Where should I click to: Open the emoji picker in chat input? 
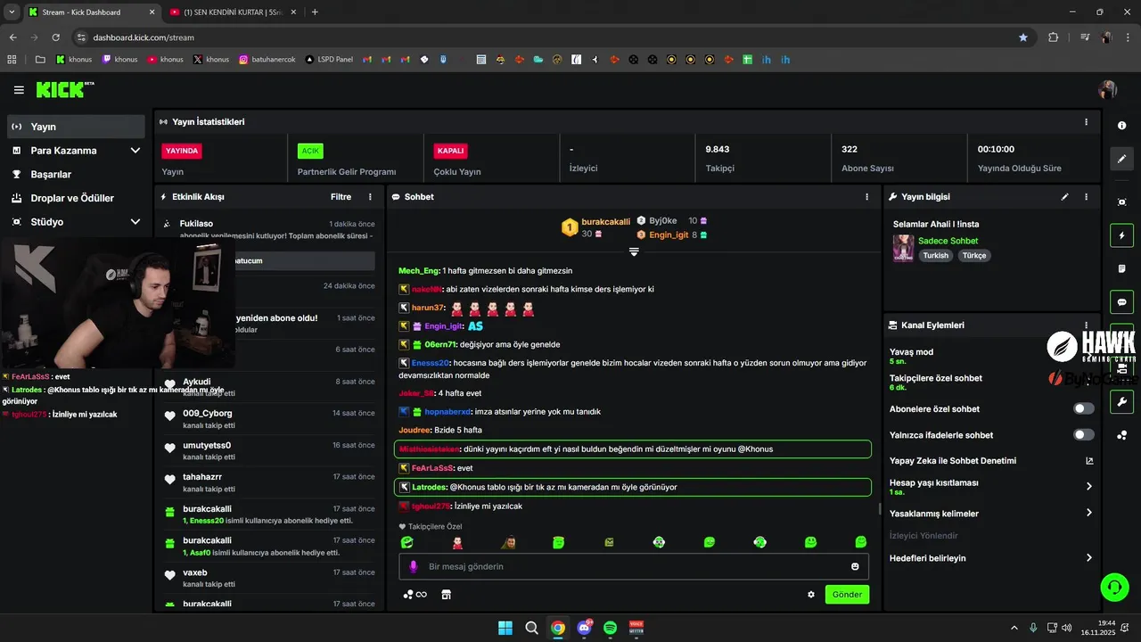point(855,566)
